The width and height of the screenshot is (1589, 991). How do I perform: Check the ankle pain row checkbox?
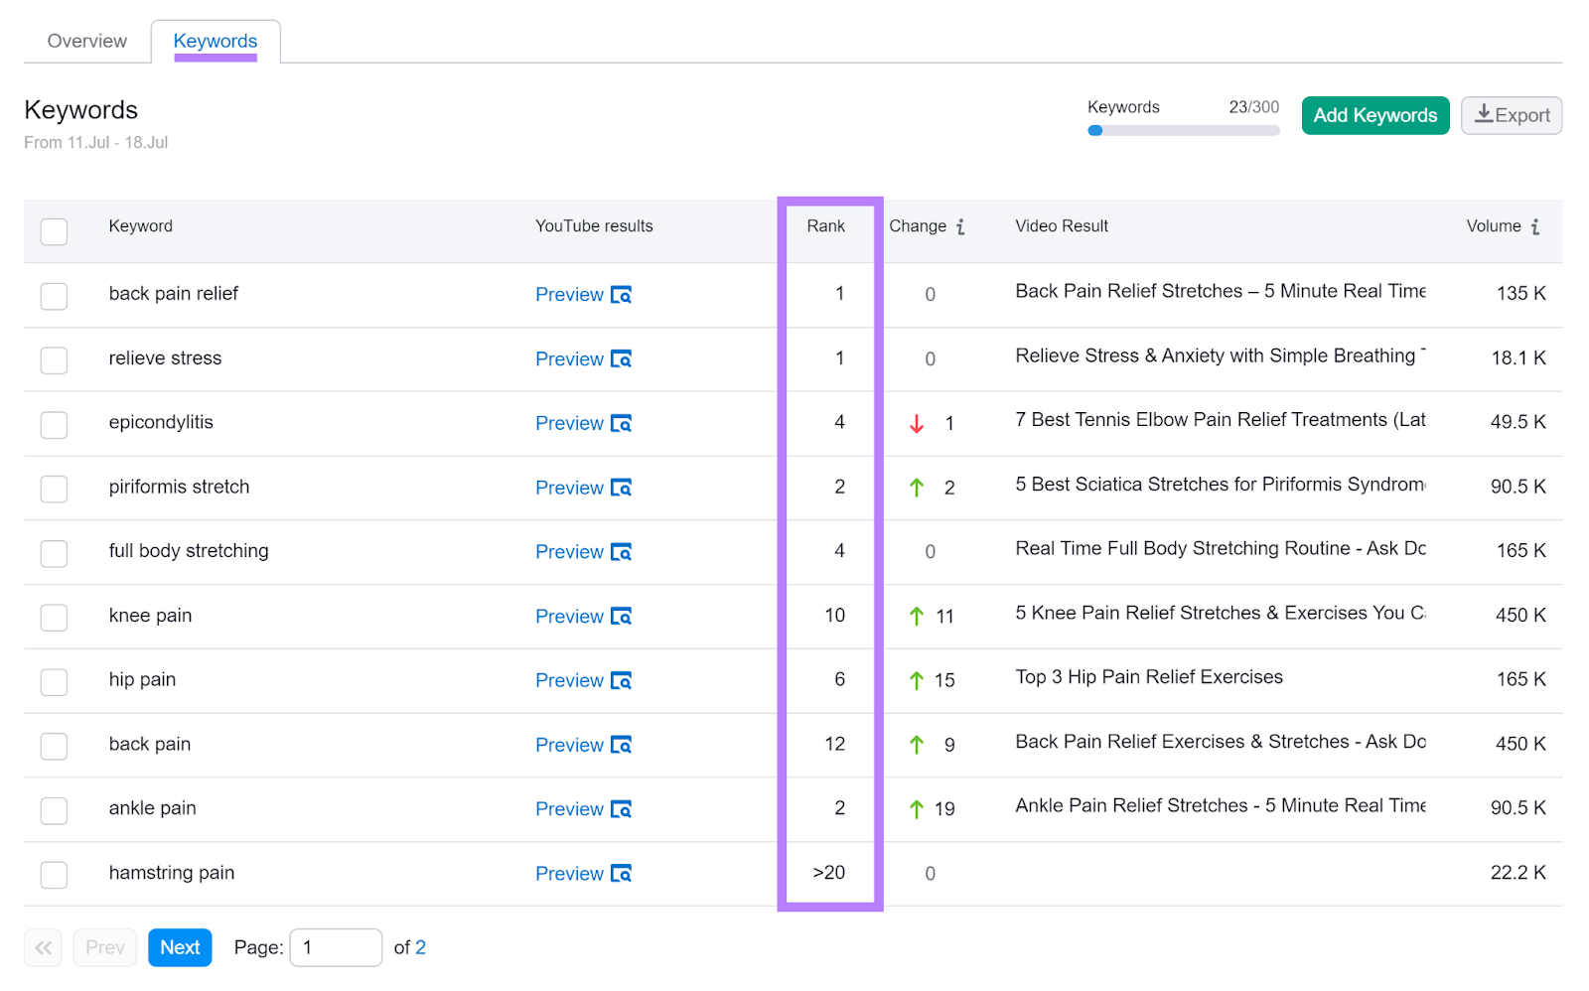coord(54,810)
